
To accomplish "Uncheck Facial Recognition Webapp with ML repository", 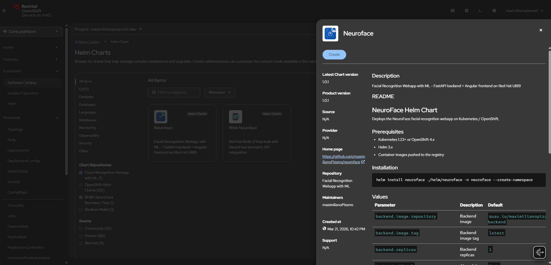I will 81,173.
